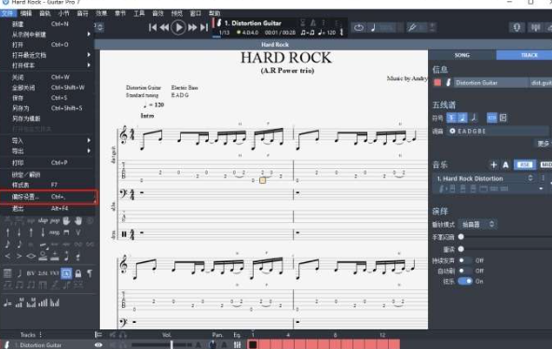
Task: Click the rewind double-arrow button
Action: tap(164, 27)
